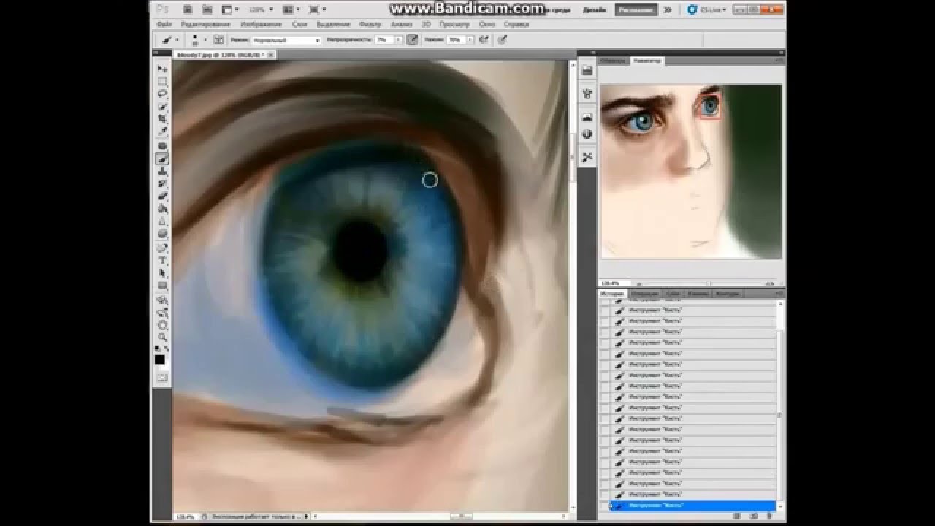Select the Rectangular Marquee tool
935x526 pixels.
coord(162,81)
